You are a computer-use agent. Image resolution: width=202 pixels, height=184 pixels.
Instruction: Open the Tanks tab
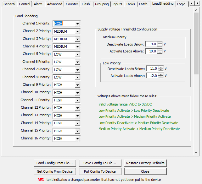pyautogui.click(x=130, y=4)
